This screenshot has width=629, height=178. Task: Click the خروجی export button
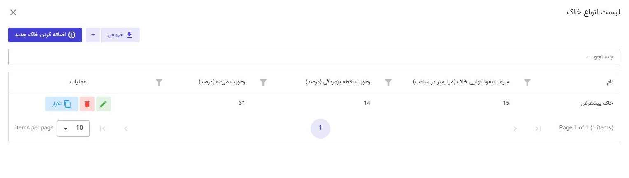[x=120, y=35]
